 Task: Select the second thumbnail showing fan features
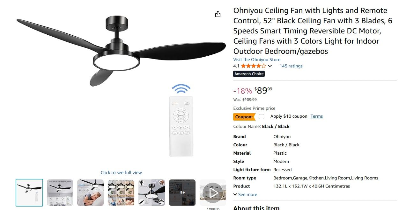coord(60,192)
